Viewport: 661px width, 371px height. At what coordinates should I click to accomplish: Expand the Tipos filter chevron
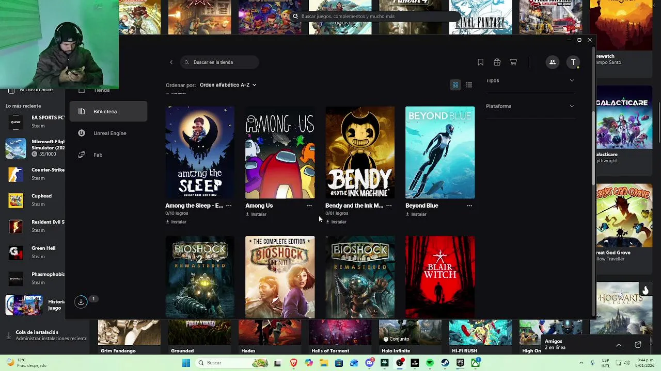point(572,80)
